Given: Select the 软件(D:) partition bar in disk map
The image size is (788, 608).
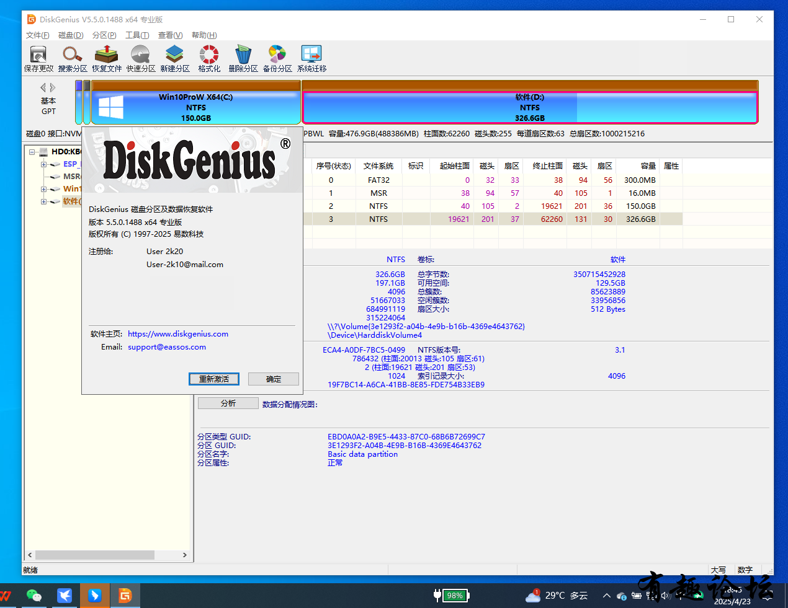Looking at the screenshot, I should (x=530, y=107).
